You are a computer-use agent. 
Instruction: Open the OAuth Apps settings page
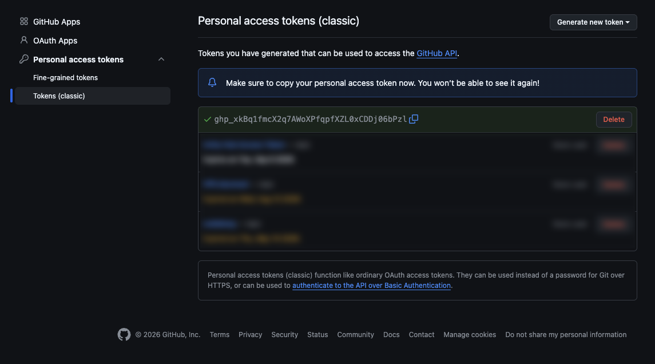(x=55, y=41)
